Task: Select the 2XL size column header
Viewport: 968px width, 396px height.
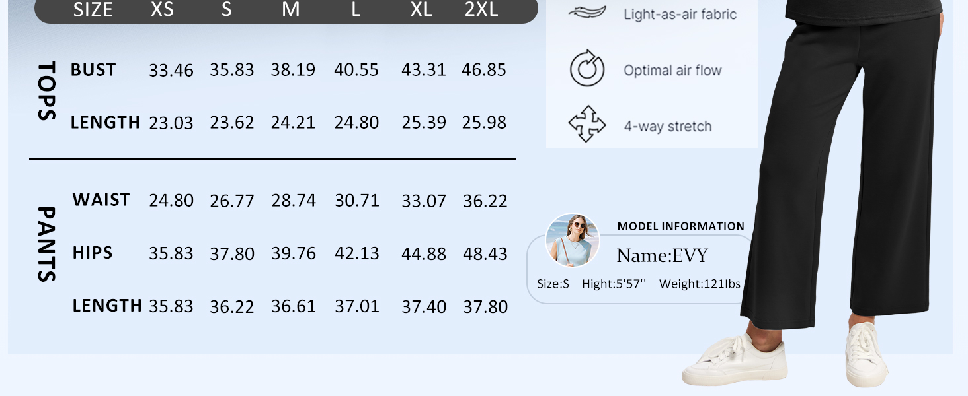Action: pyautogui.click(x=481, y=10)
